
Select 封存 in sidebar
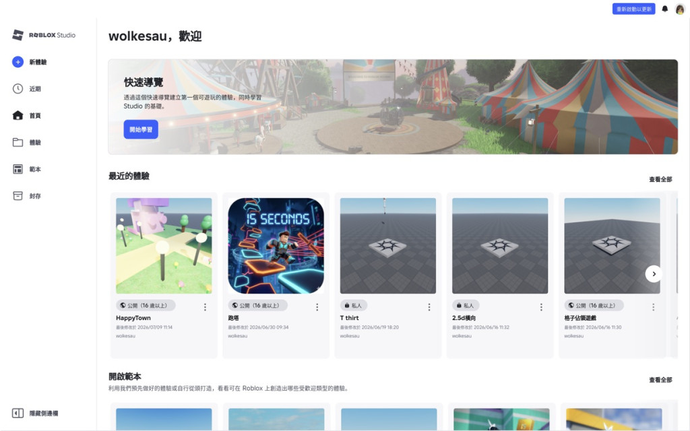click(35, 196)
